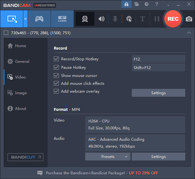
Task: Open help via the question mark icon
Action: [157, 4]
